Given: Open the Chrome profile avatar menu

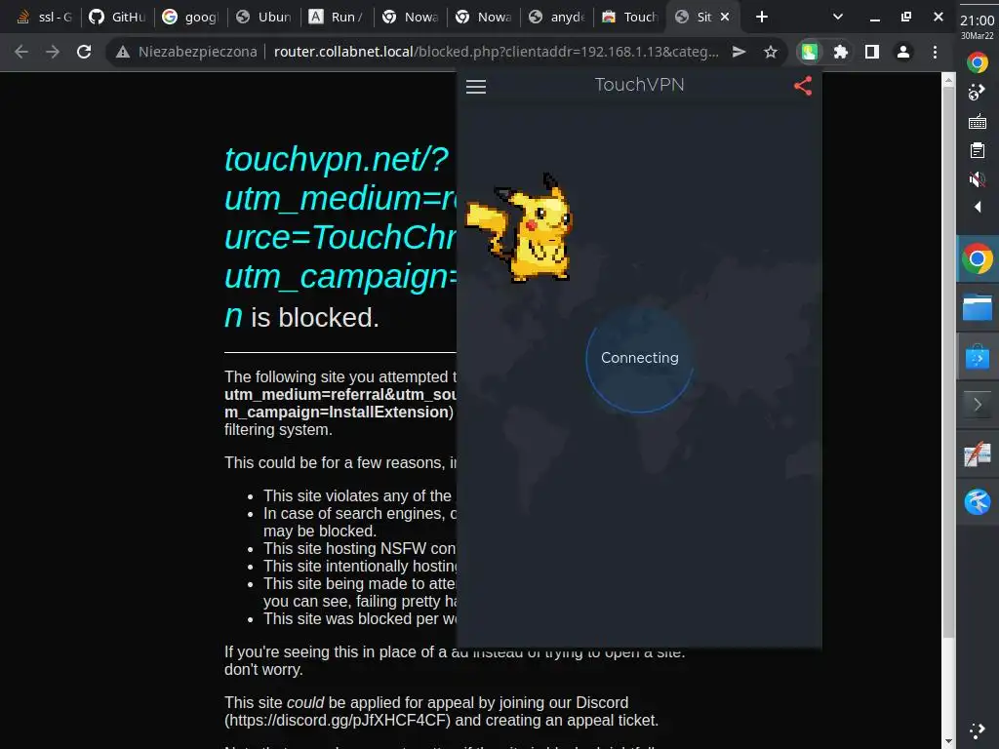Looking at the screenshot, I should pos(903,52).
